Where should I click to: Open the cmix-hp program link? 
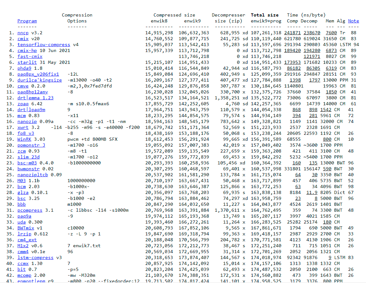(27, 50)
